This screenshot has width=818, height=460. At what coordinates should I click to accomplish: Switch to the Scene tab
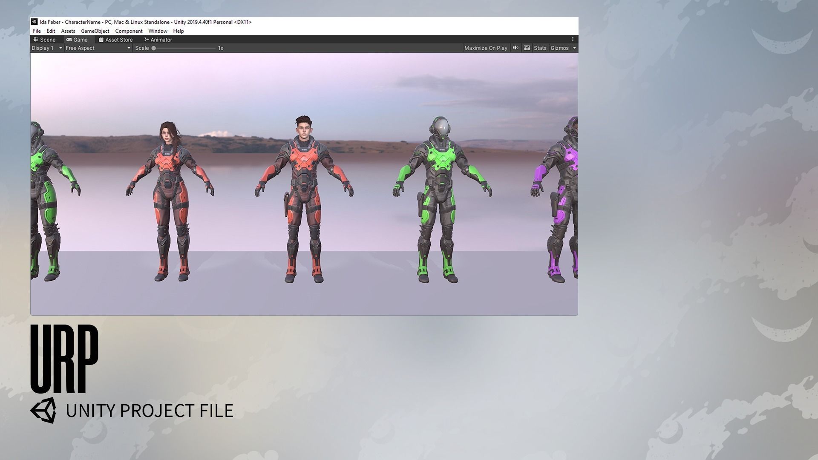(x=45, y=40)
